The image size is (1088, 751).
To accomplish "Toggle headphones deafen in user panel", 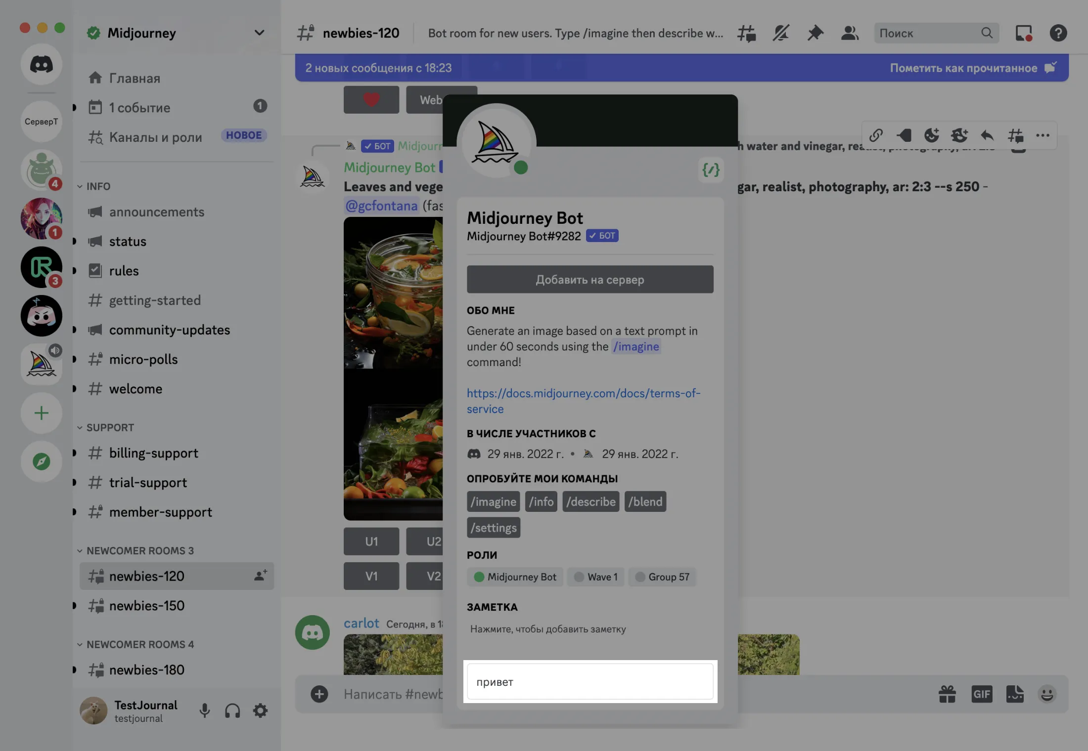I will click(232, 711).
